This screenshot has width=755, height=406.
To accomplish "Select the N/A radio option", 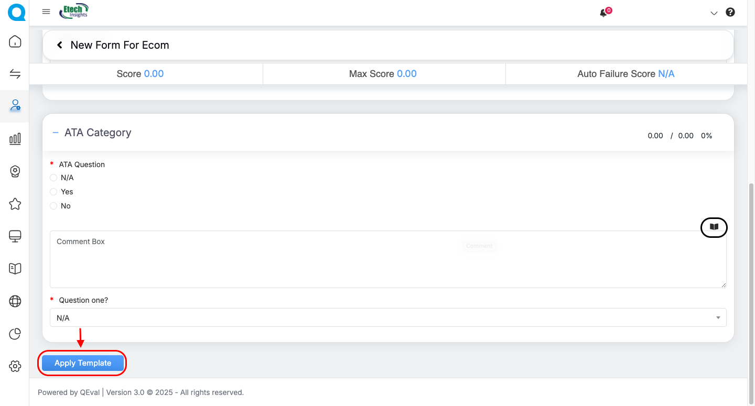I will click(x=53, y=178).
